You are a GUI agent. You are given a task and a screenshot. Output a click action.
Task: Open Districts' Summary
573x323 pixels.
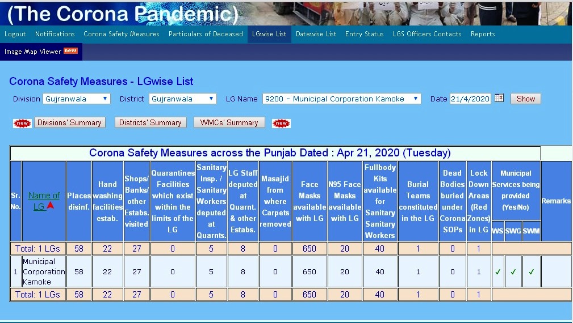[150, 122]
